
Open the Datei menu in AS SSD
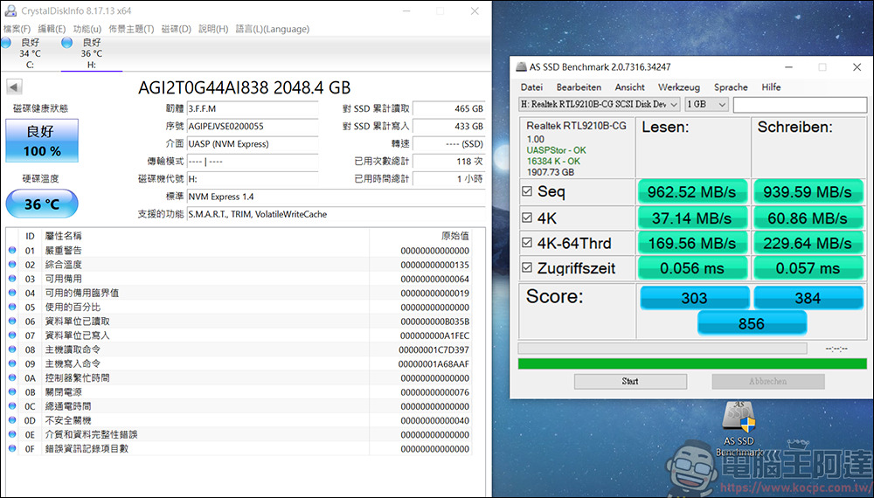(x=531, y=86)
